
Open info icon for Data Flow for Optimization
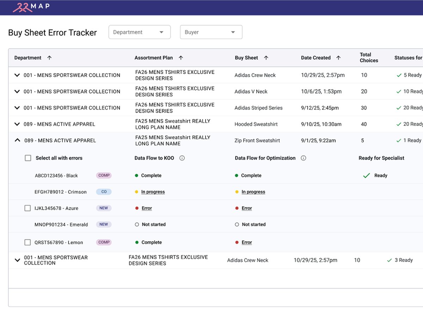click(x=303, y=158)
